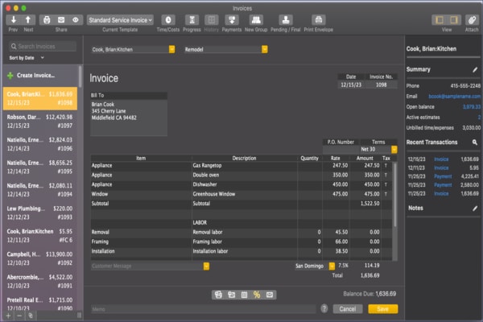This screenshot has height=322, width=483.
Task: Click the Invoice No. field 1098
Action: tap(381, 85)
